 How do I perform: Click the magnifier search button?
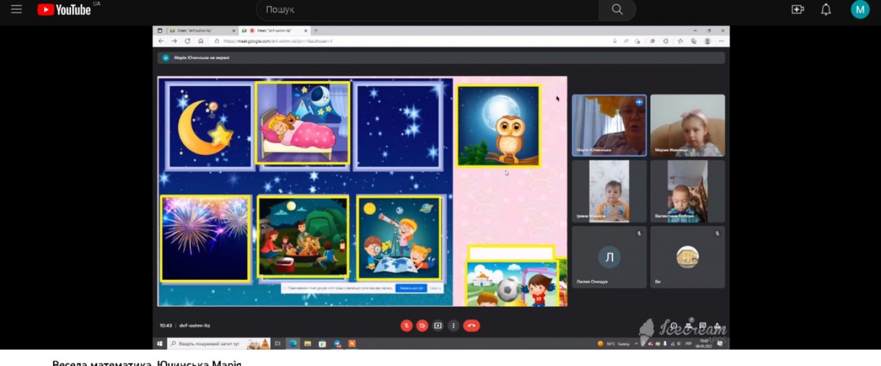tap(617, 10)
